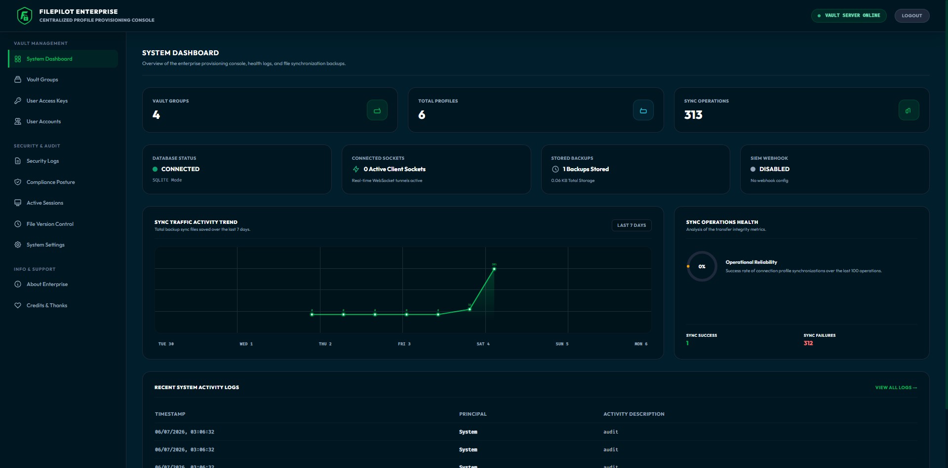Click the Sync Operations value 313
Screen dimensions: 948x468
coord(693,115)
